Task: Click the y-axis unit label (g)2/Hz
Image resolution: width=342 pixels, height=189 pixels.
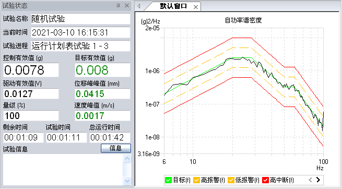Action: 150,21
